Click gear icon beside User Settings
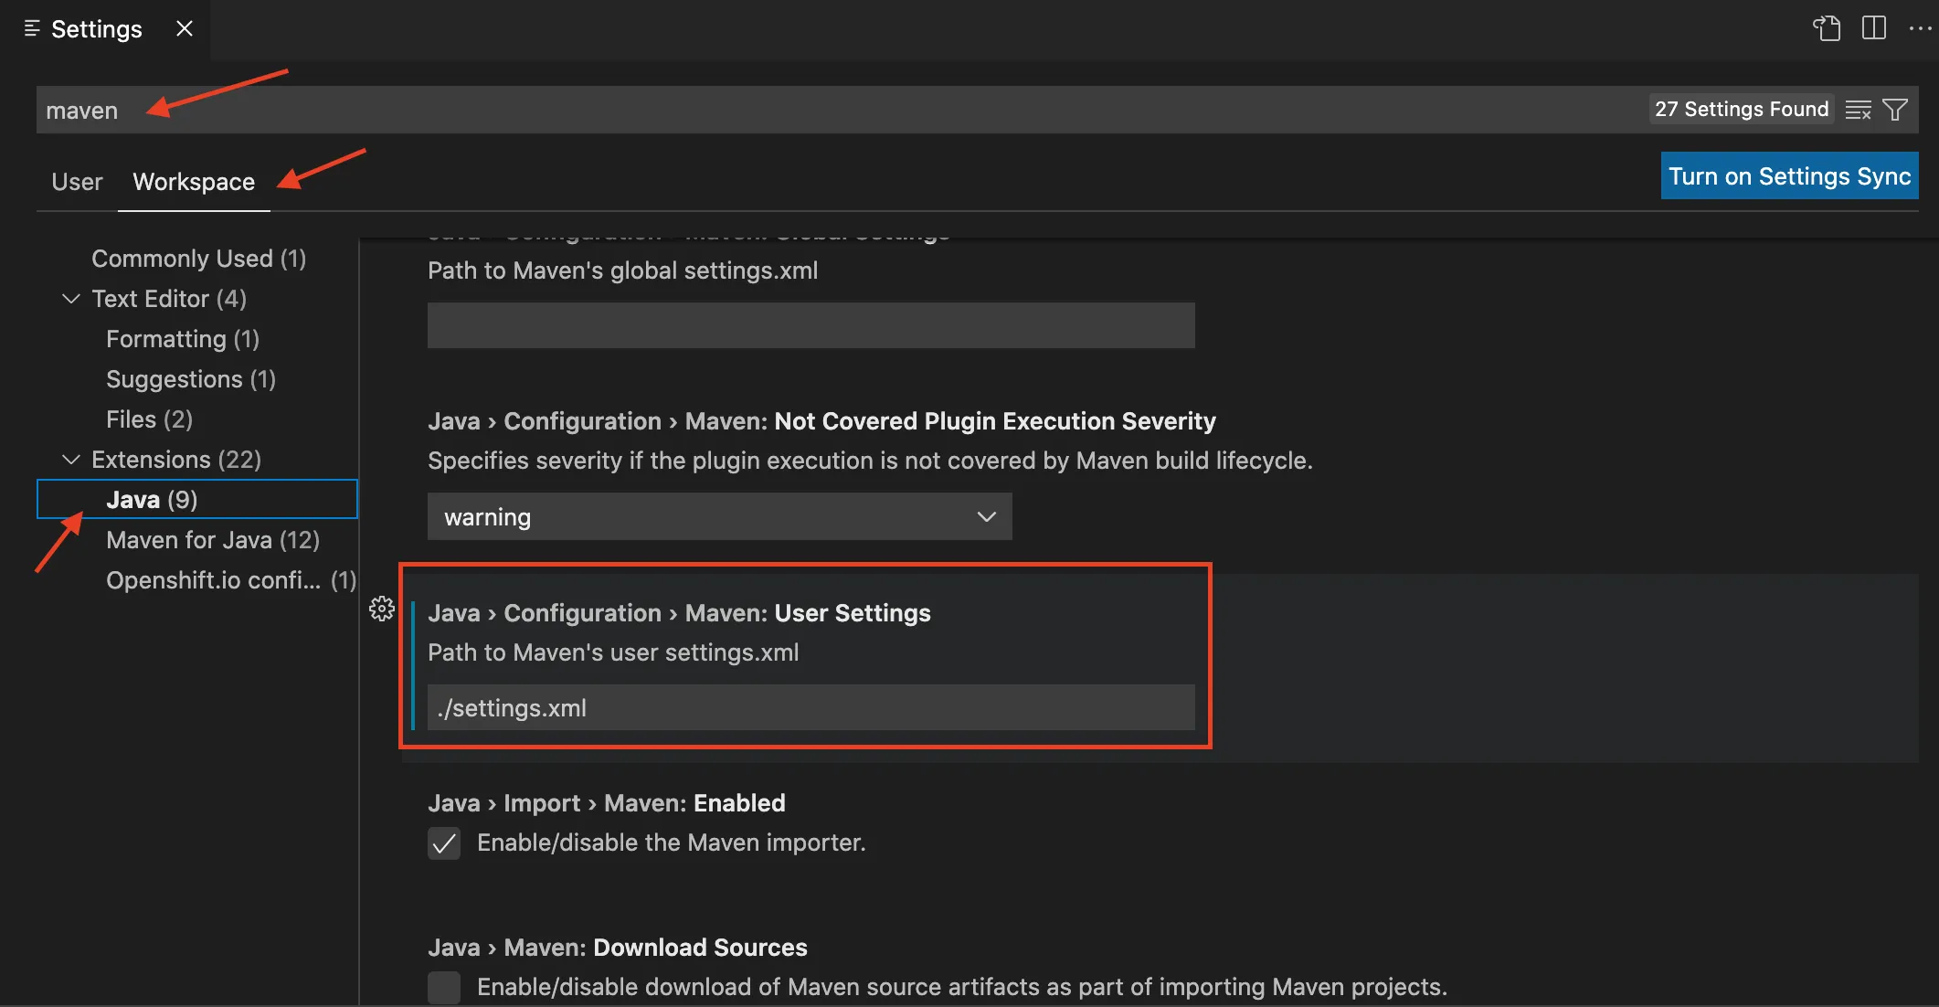This screenshot has height=1007, width=1939. 382,609
